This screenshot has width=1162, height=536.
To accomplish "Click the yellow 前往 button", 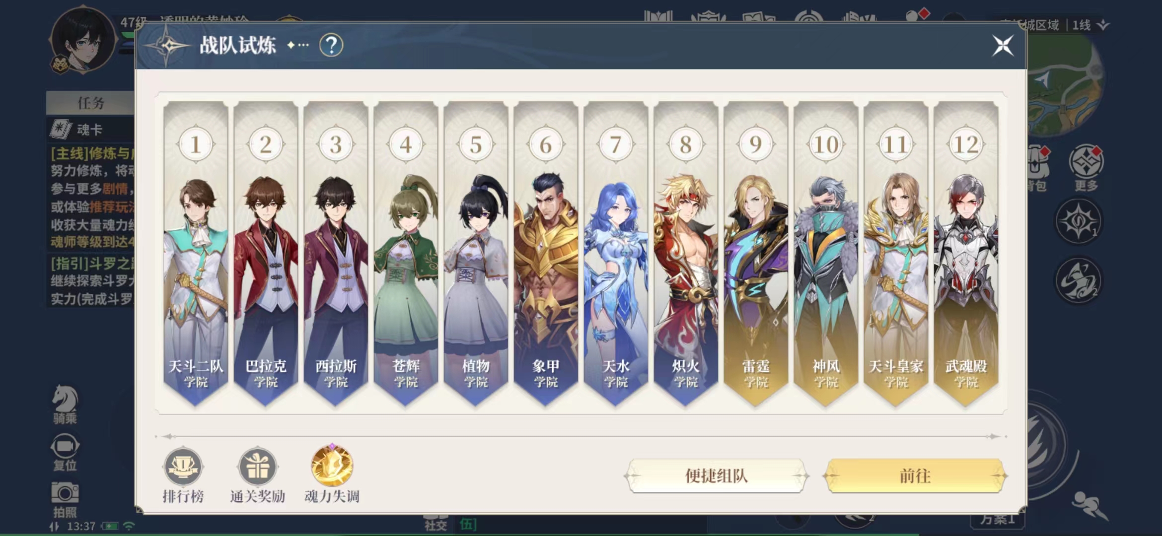I will pyautogui.click(x=915, y=476).
